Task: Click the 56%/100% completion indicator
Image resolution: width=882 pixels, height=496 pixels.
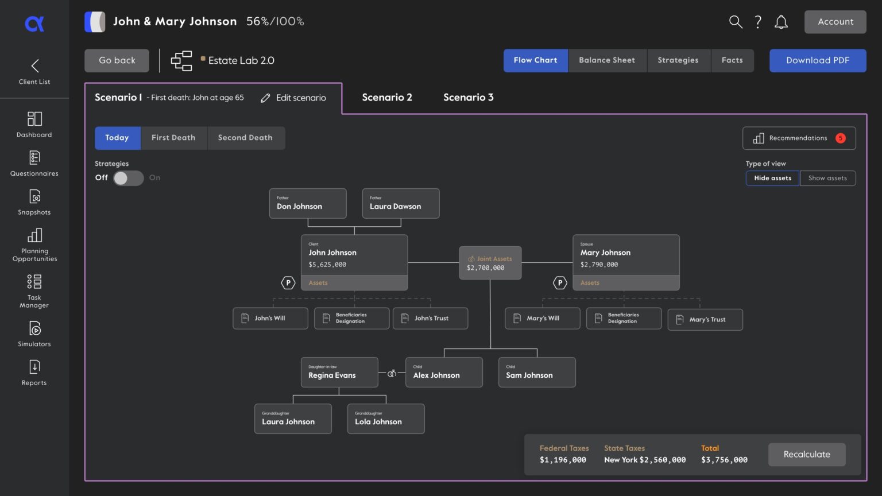Action: click(x=275, y=21)
